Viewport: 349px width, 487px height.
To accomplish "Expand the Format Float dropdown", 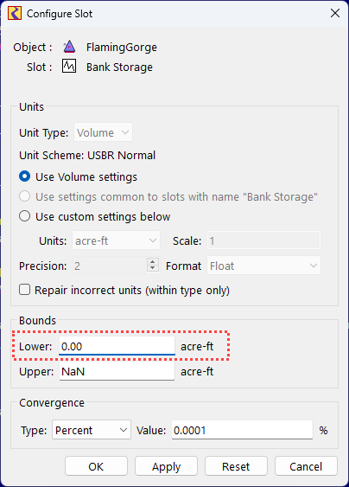I will [x=263, y=266].
